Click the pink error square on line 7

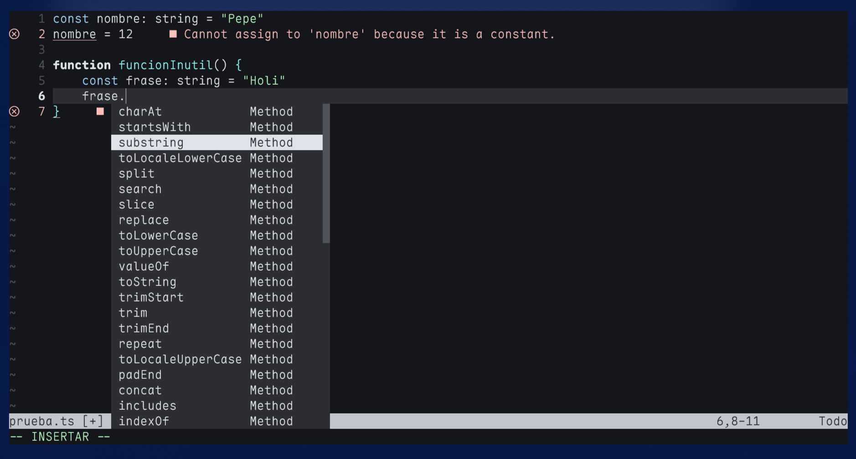click(x=100, y=111)
